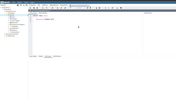Click the connection status link icon
The image size is (176, 99).
[x=30, y=10]
